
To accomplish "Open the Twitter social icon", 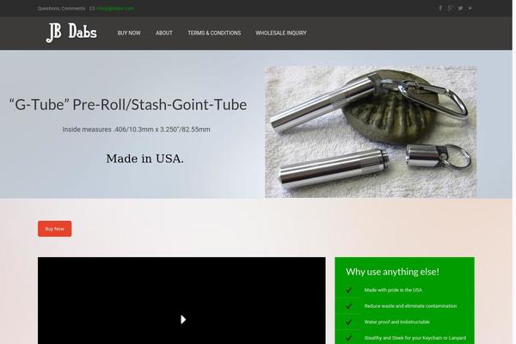I will coord(460,9).
